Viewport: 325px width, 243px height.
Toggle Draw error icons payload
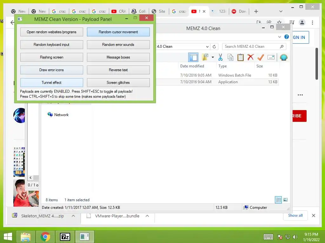click(x=52, y=70)
